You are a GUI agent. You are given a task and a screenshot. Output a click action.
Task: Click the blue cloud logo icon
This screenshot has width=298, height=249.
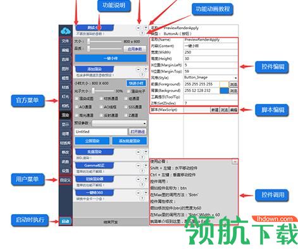coord(65,31)
